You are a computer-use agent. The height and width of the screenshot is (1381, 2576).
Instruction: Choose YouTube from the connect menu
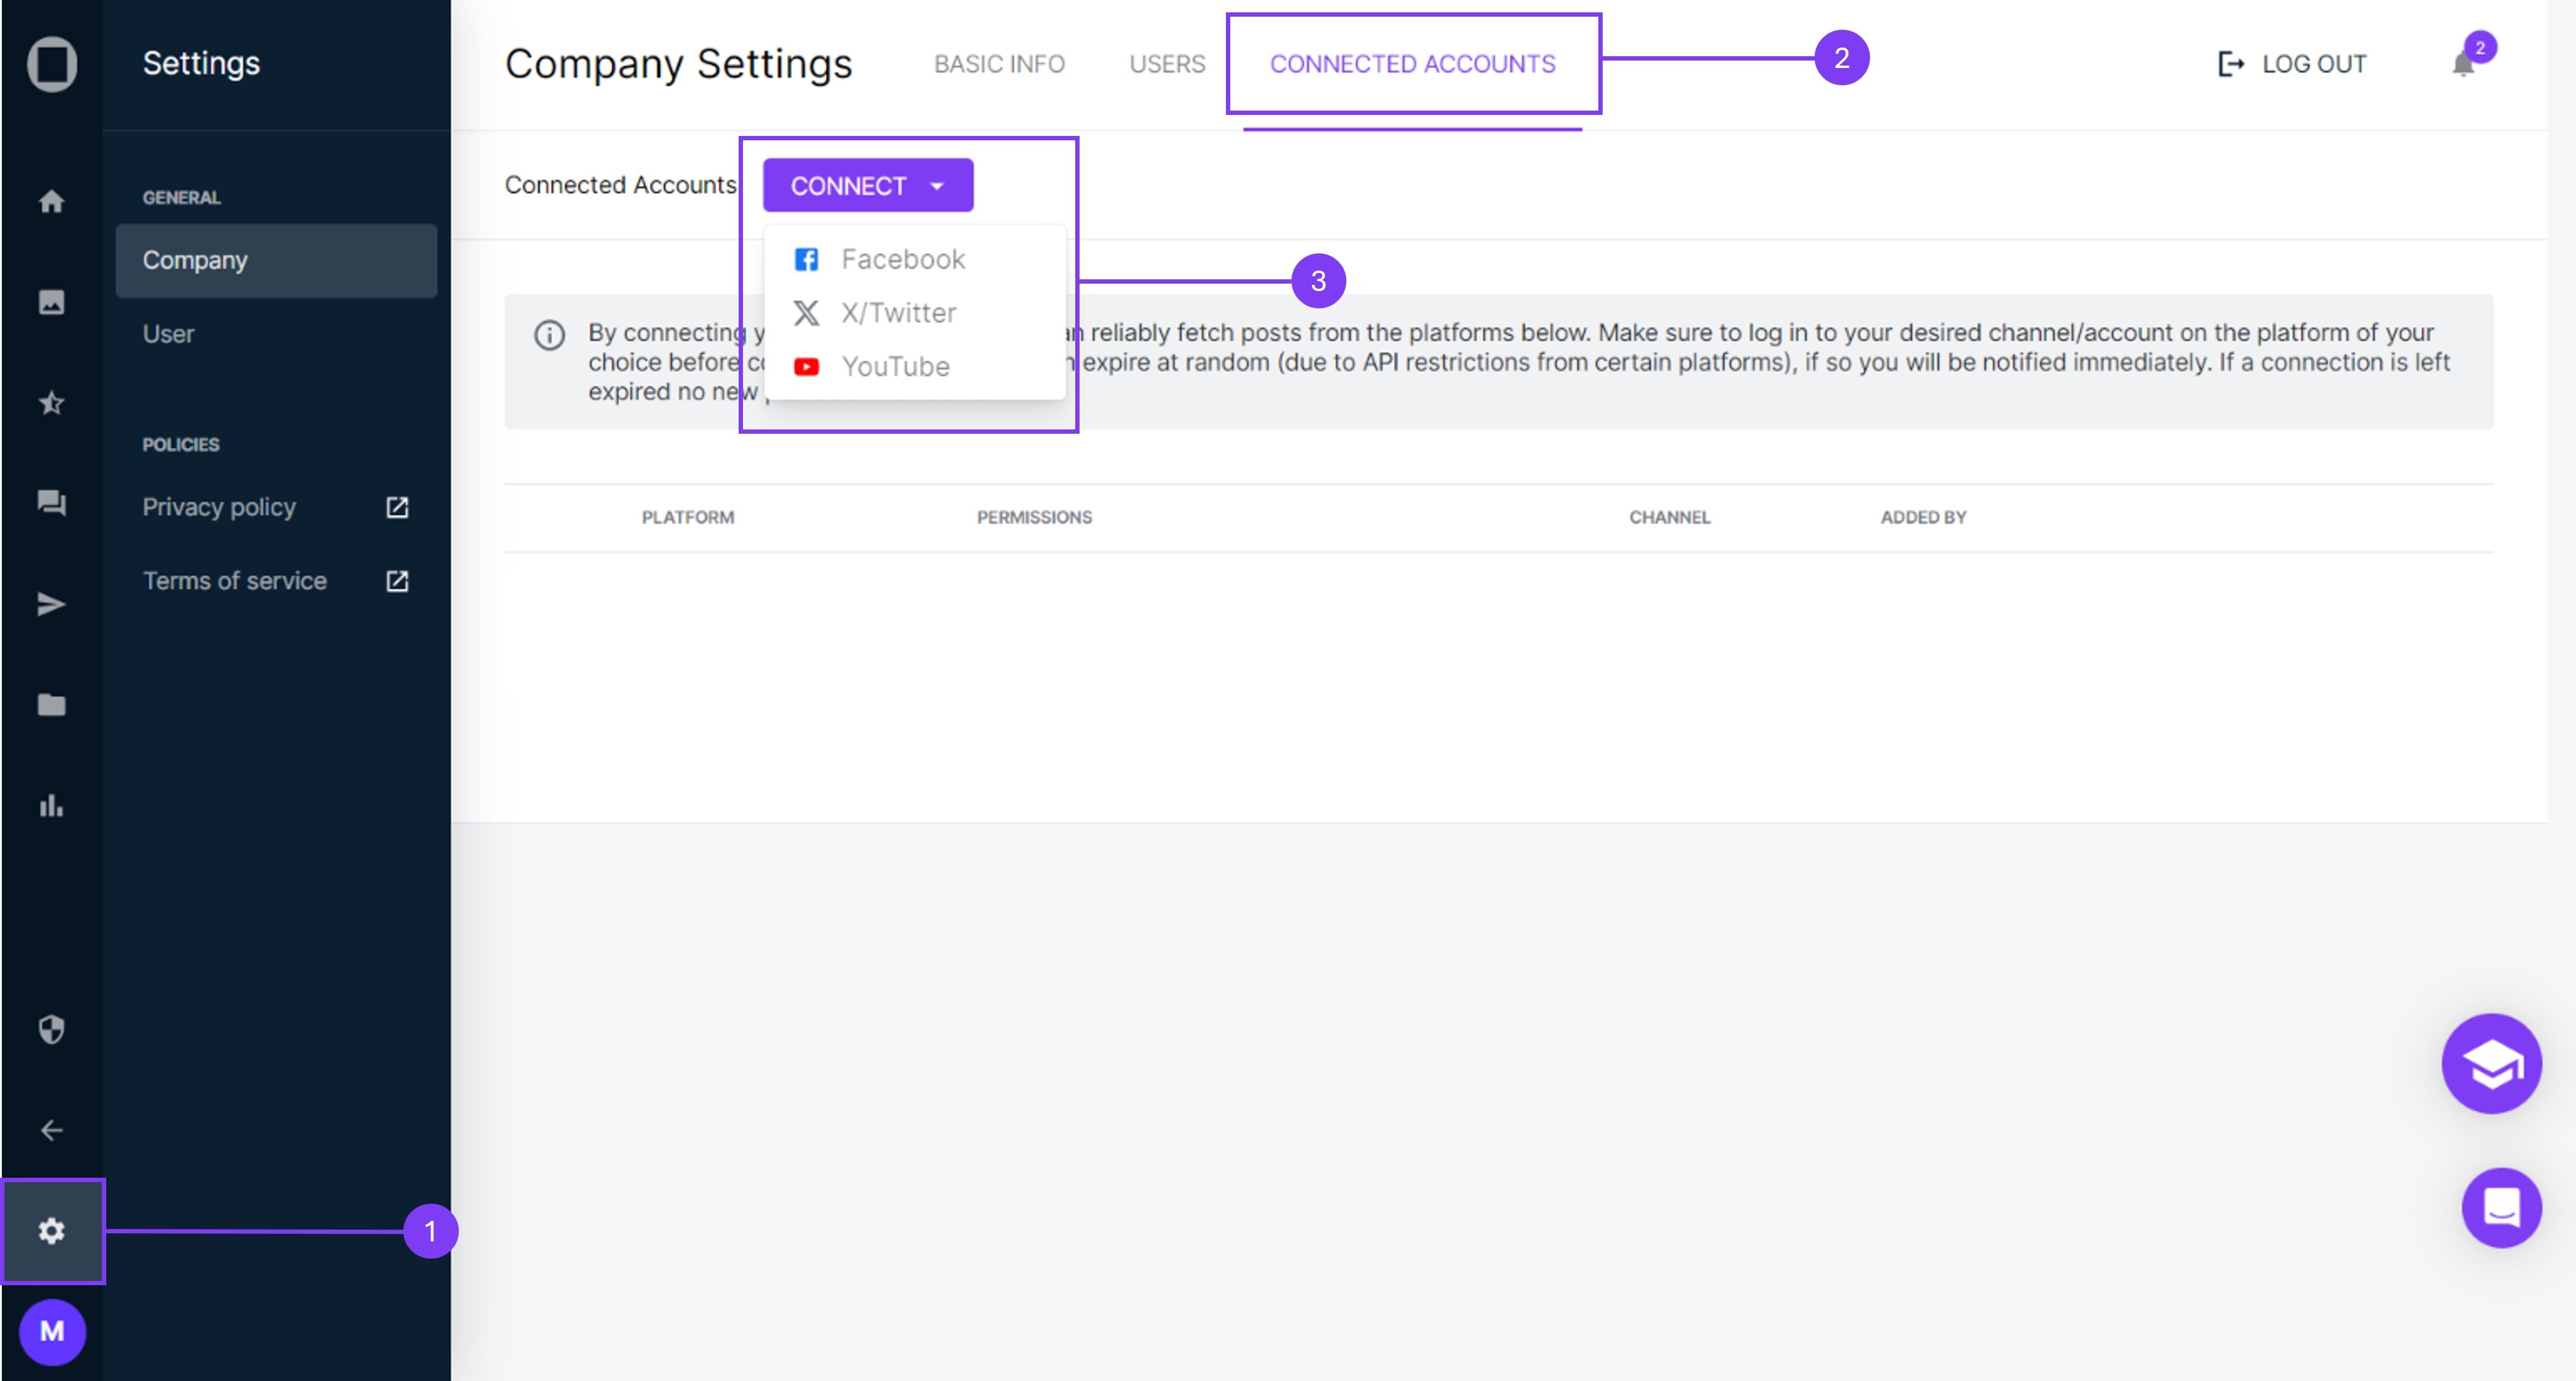click(894, 366)
